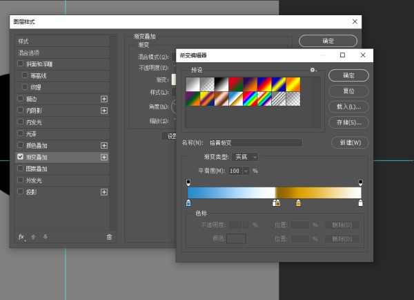
Task: Select the 投影 effect row label
Action: [32, 192]
